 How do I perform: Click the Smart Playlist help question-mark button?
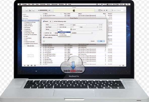pyautogui.click(x=44, y=41)
